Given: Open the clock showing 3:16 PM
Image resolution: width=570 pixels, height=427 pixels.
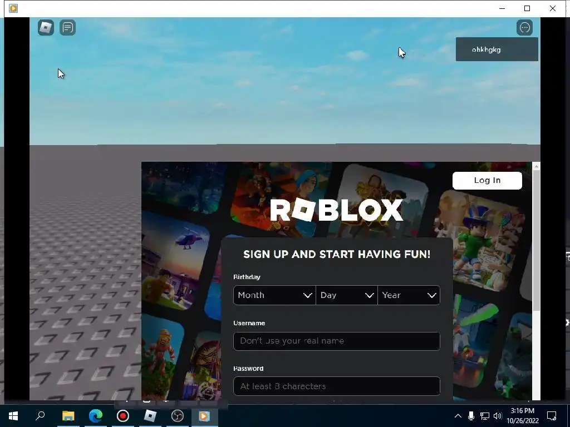Looking at the screenshot, I should coord(522,416).
